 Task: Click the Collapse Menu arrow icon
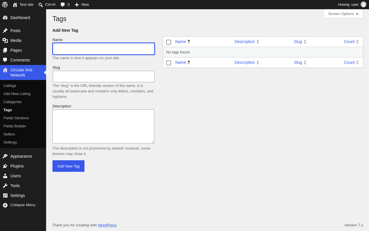(5, 205)
